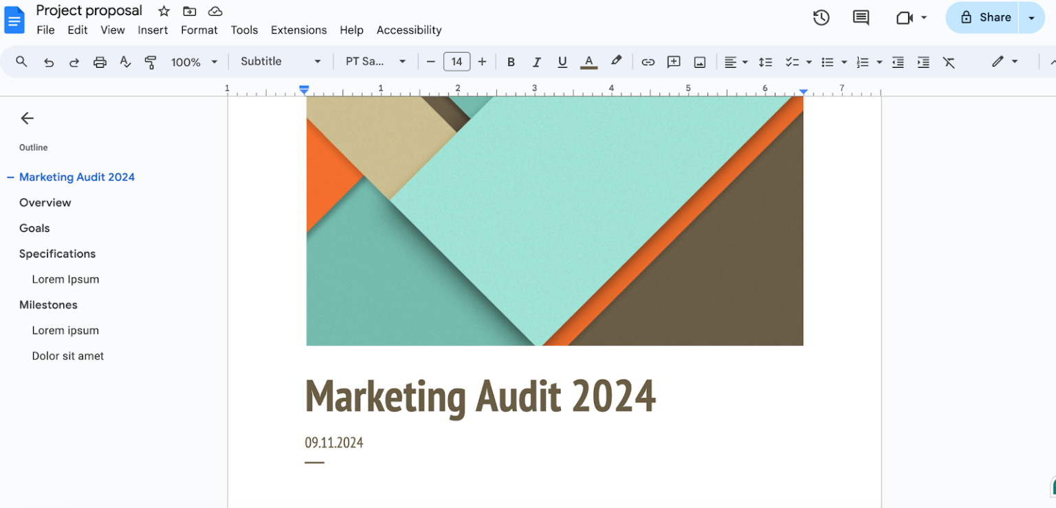Click the Undo icon
The height and width of the screenshot is (508, 1056).
48,61
